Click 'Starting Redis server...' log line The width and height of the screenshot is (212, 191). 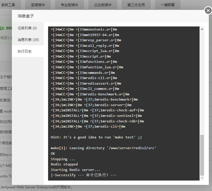point(75,170)
